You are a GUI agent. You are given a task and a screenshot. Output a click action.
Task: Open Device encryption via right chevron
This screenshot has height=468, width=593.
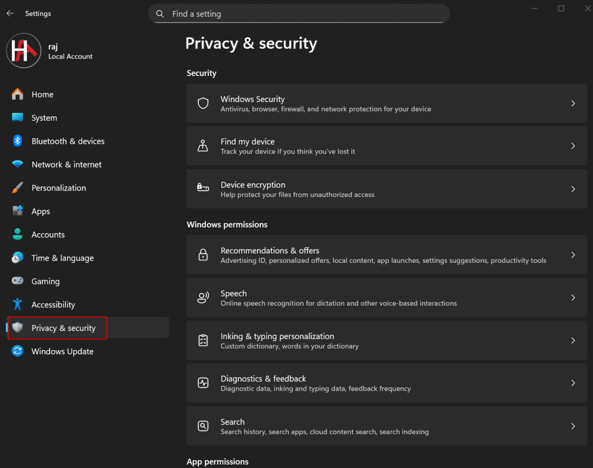tap(573, 189)
